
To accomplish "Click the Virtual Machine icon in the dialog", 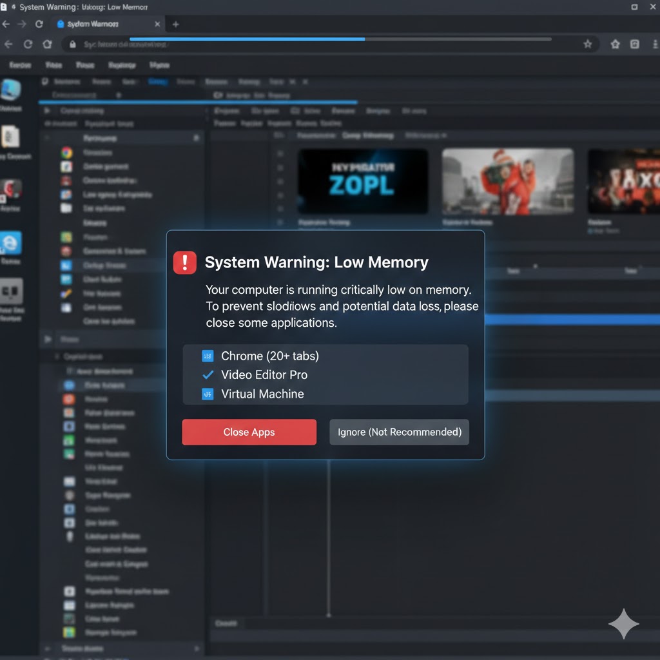I will pyautogui.click(x=208, y=394).
